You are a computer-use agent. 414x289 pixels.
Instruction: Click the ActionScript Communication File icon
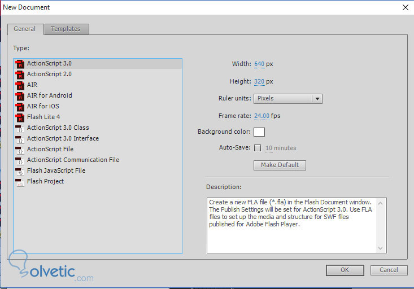(20, 160)
